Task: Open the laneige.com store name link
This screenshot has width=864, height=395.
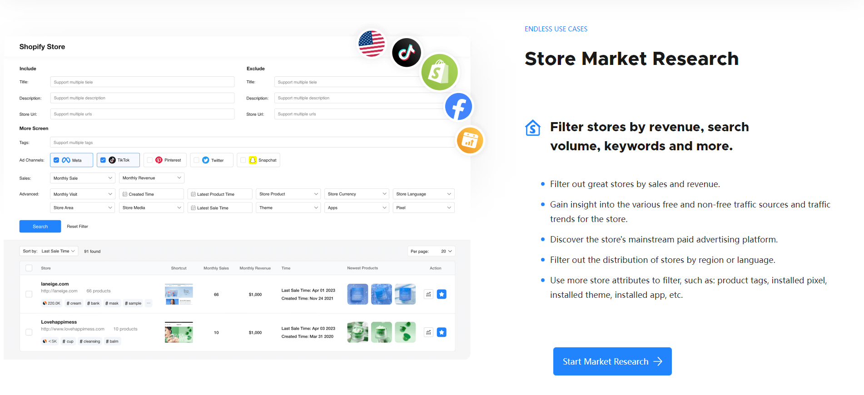Action: pos(55,284)
